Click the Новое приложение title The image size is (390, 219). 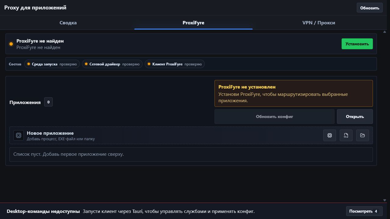point(50,133)
